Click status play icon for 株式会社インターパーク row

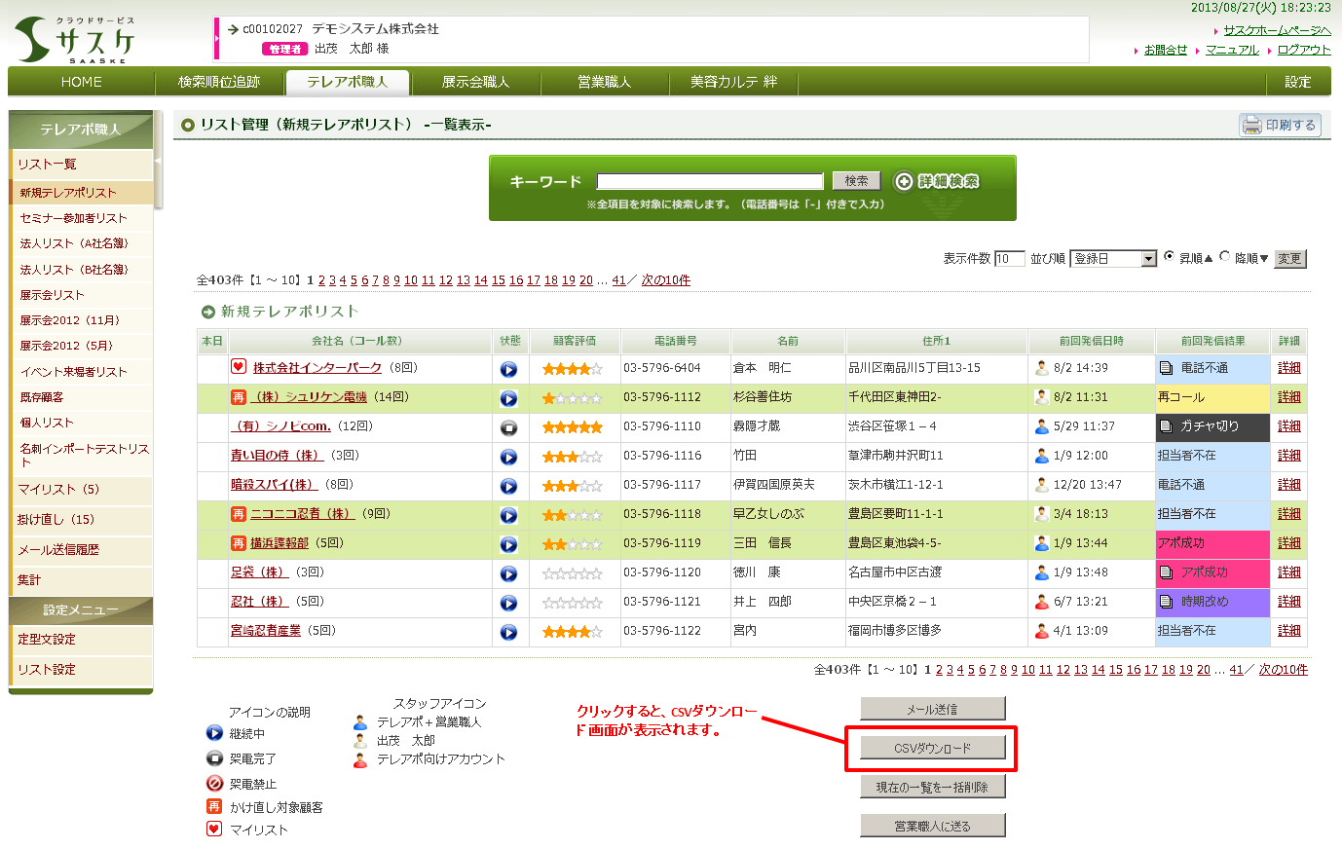click(508, 370)
